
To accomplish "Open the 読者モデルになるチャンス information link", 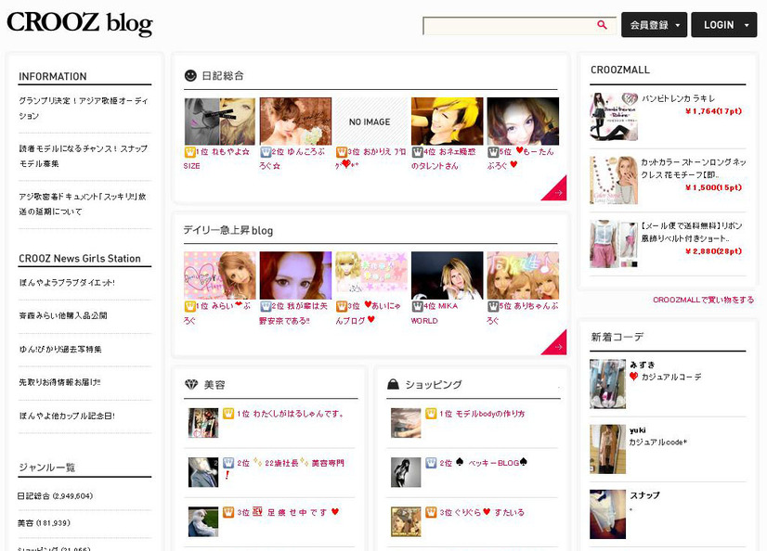I will [83, 155].
